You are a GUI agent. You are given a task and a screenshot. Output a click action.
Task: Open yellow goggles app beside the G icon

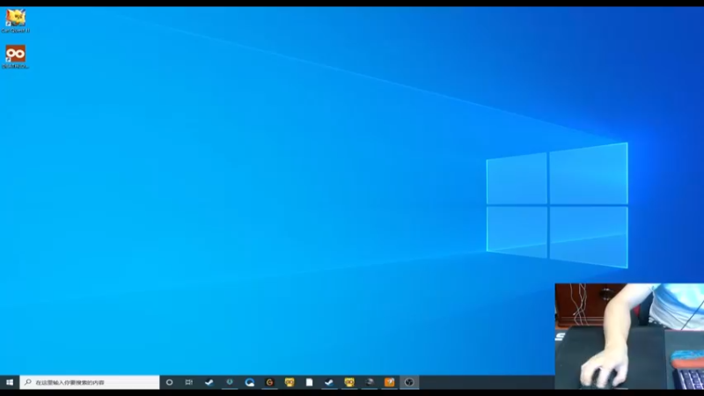pyautogui.click(x=290, y=382)
